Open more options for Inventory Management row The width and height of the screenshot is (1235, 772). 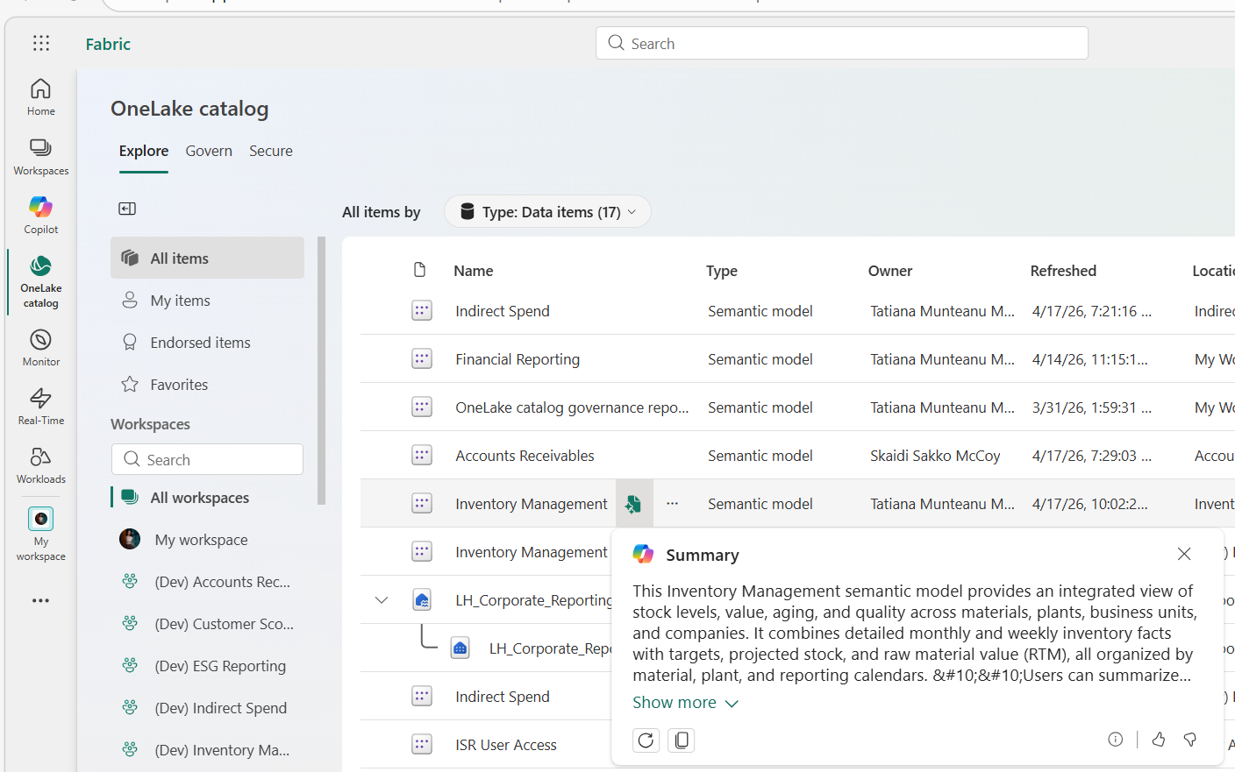click(673, 504)
